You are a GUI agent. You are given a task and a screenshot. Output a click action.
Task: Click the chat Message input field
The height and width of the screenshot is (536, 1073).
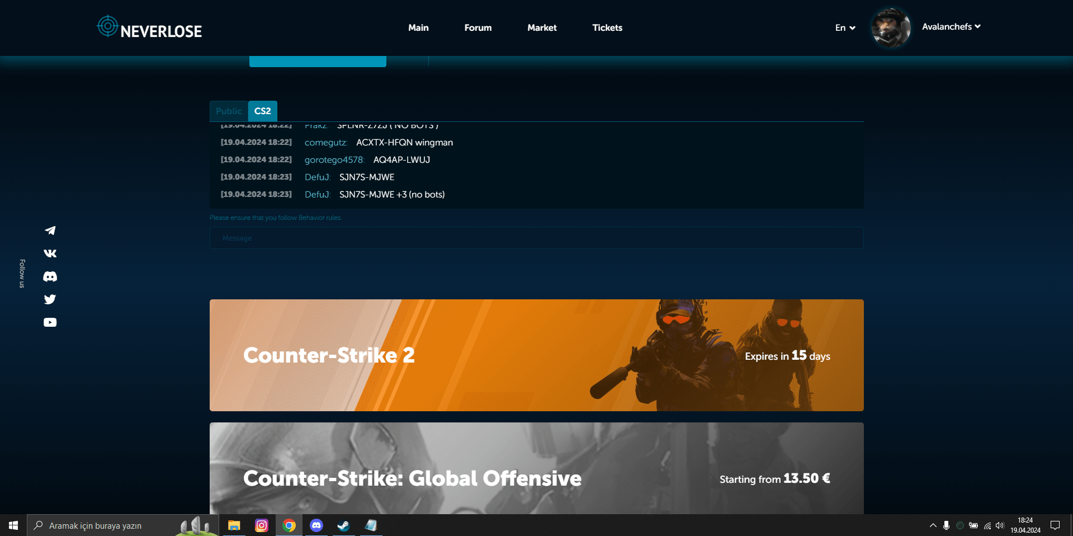(537, 238)
